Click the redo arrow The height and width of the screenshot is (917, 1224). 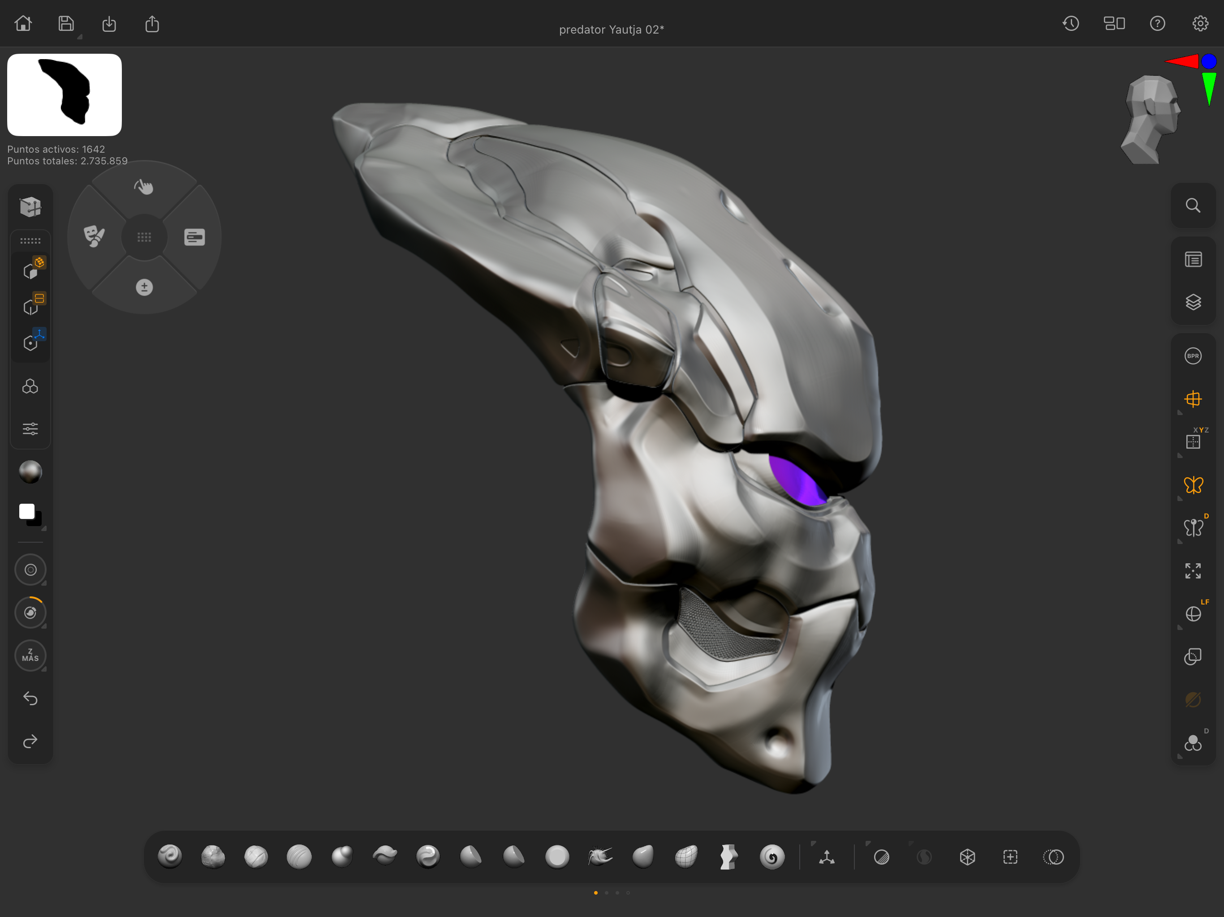(30, 741)
